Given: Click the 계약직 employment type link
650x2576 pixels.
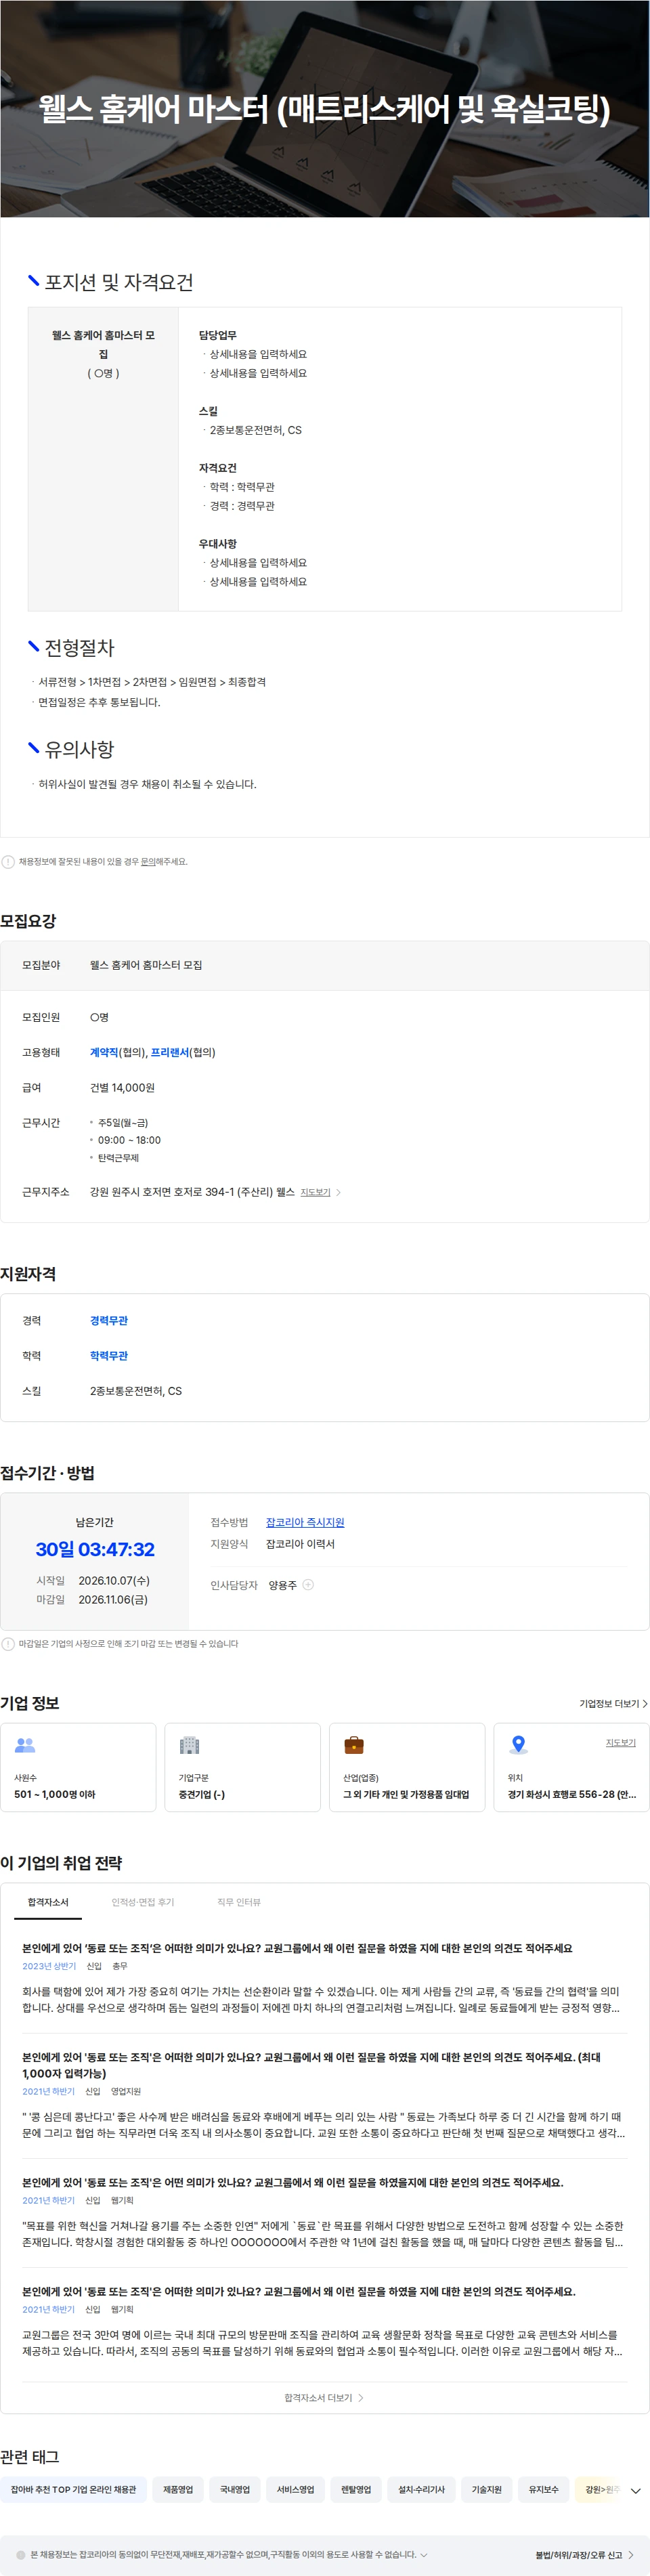Looking at the screenshot, I should [104, 1052].
